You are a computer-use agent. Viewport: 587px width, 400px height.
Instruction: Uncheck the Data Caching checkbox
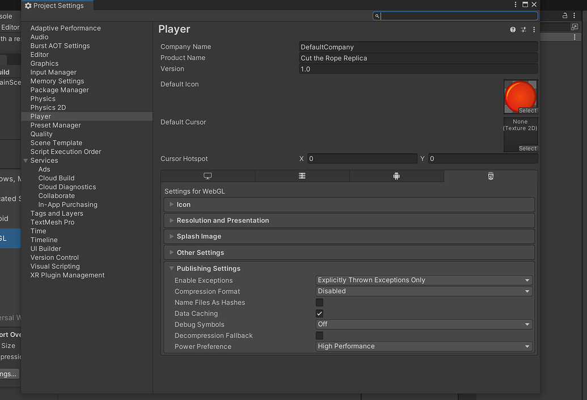point(320,314)
